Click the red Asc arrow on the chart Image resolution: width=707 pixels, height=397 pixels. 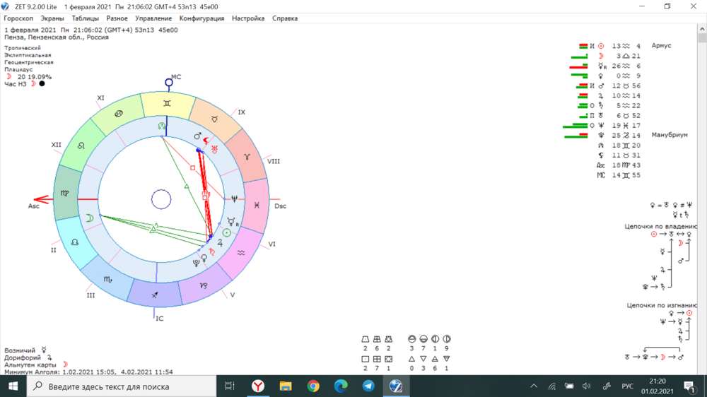tap(42, 199)
